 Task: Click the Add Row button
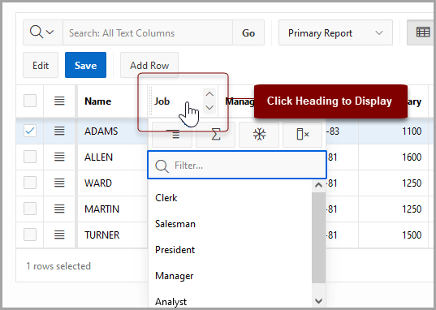click(x=149, y=65)
